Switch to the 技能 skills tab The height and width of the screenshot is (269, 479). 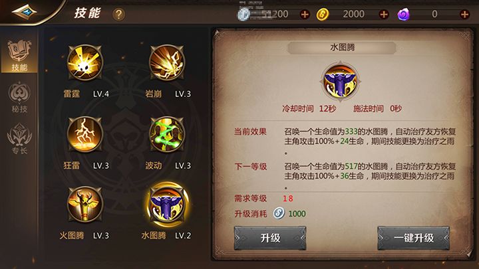coord(19,56)
